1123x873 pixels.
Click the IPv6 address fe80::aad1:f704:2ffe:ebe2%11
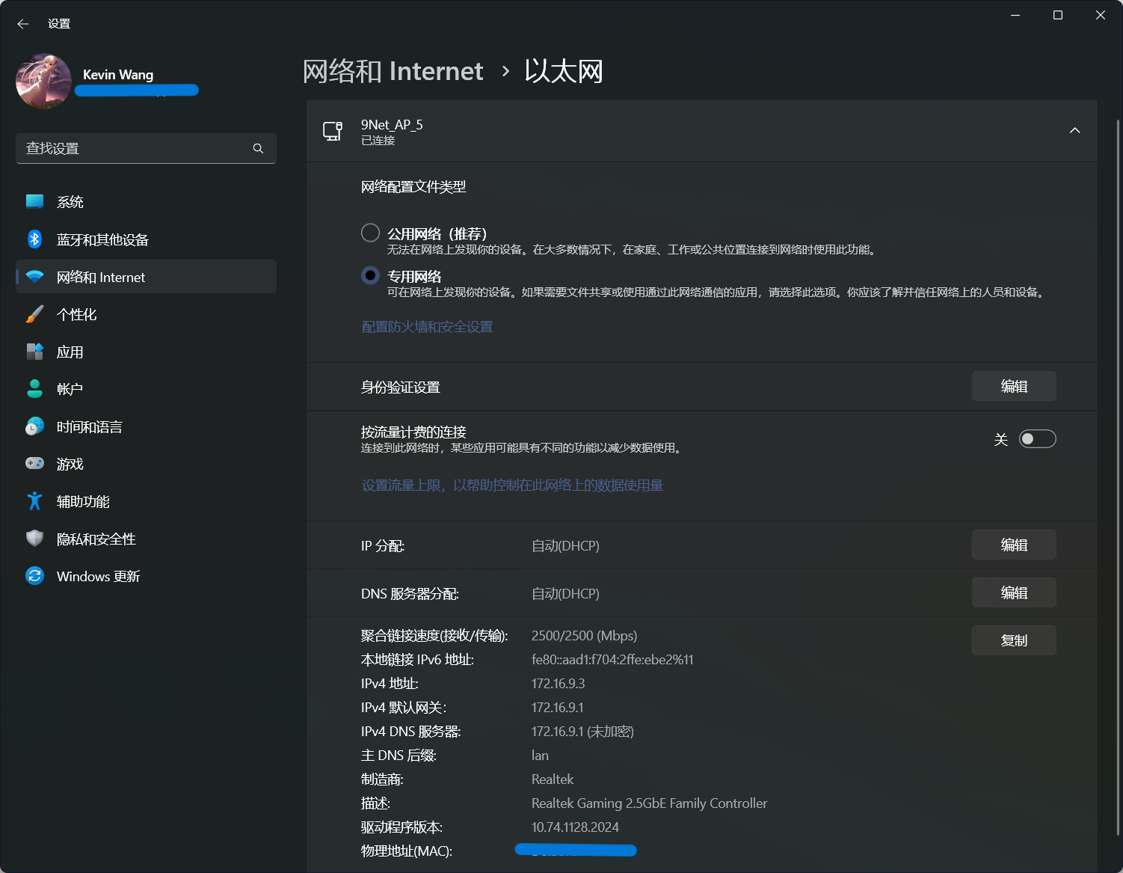(x=612, y=660)
